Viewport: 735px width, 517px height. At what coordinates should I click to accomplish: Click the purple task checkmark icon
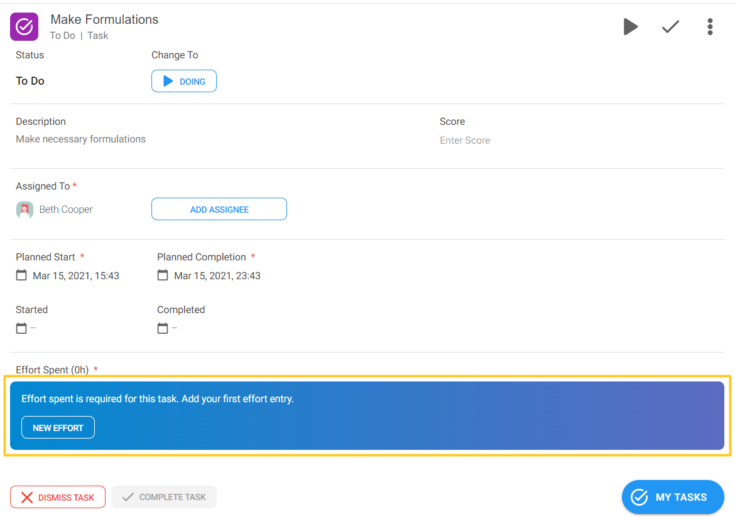coord(24,27)
